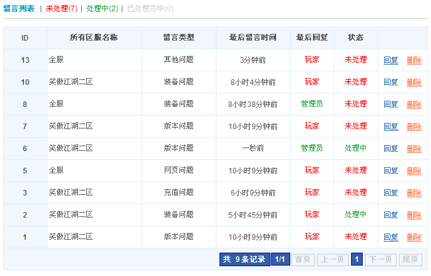Viewport: 431px width, 276px height.
Task: Delete message ID 2
Action: [x=414, y=215]
